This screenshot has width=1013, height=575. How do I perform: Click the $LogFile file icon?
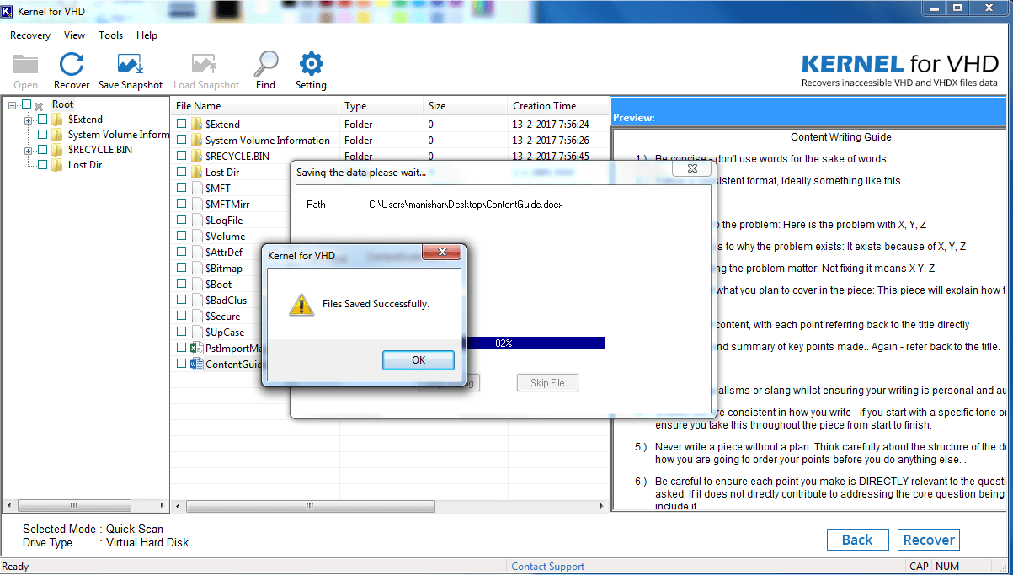point(197,220)
